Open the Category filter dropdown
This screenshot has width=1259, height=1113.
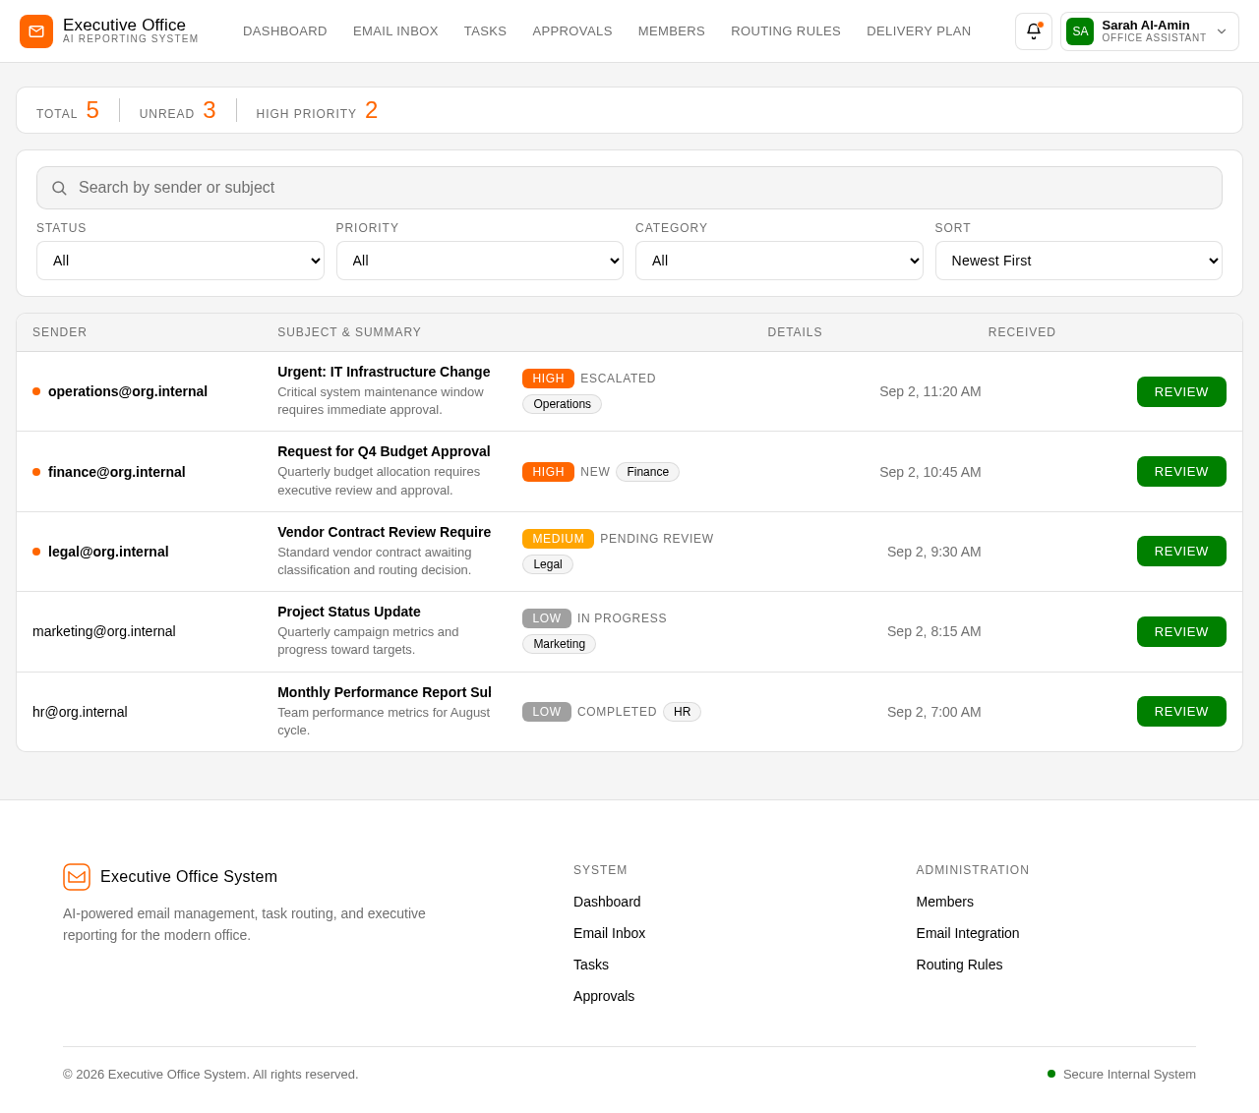(x=779, y=261)
